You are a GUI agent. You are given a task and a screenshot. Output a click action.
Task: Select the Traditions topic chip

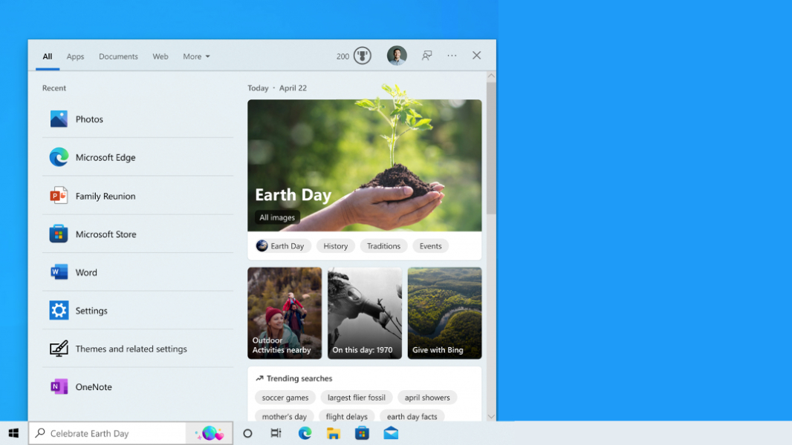383,246
